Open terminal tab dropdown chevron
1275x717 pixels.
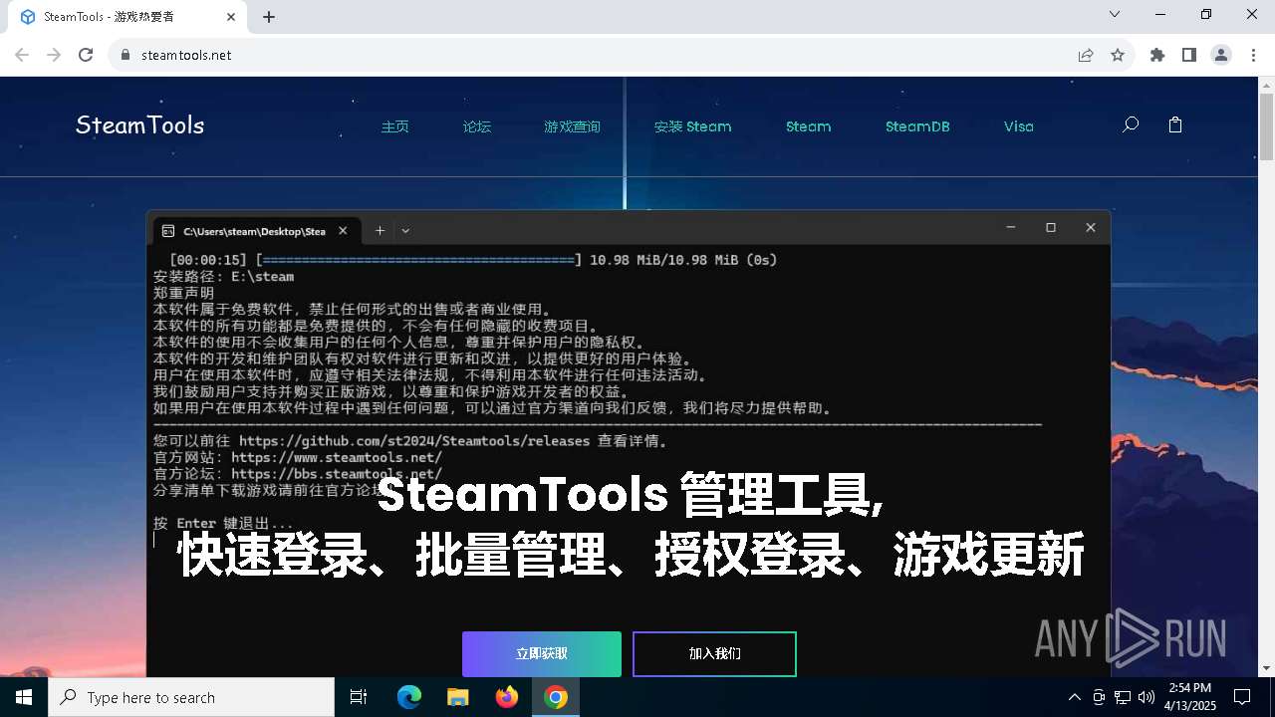[x=405, y=230]
